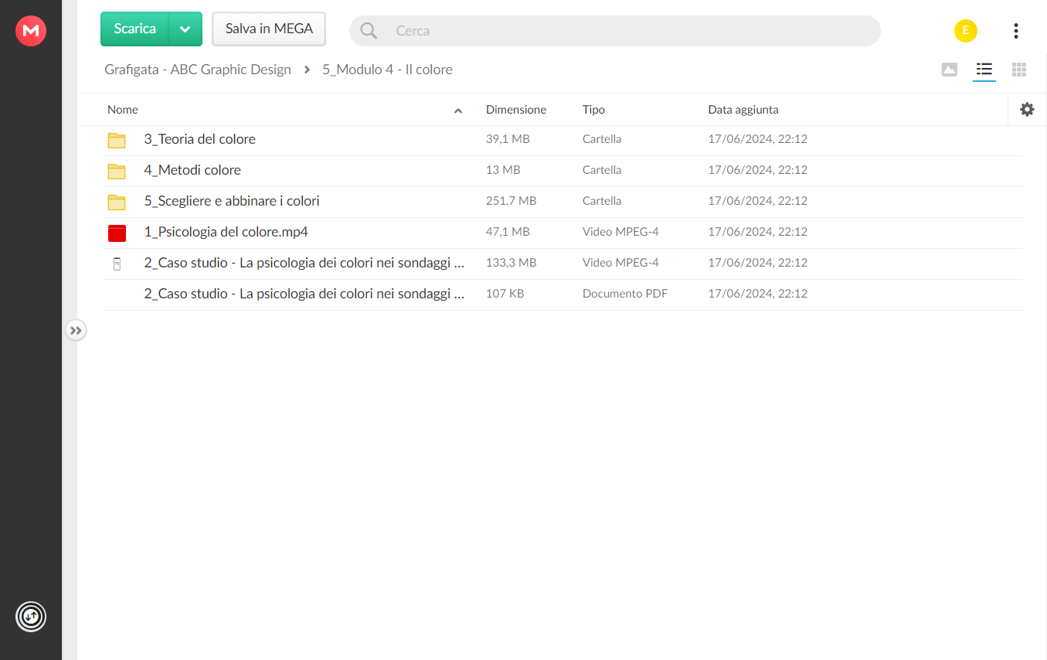
Task: Open the three-dot more options menu
Action: coord(1016,31)
